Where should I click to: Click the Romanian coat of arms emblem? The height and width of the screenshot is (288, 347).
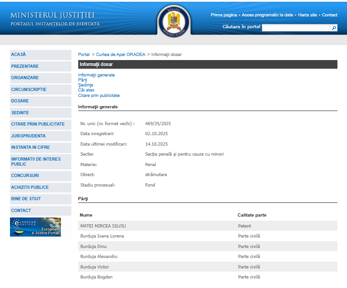[174, 21]
